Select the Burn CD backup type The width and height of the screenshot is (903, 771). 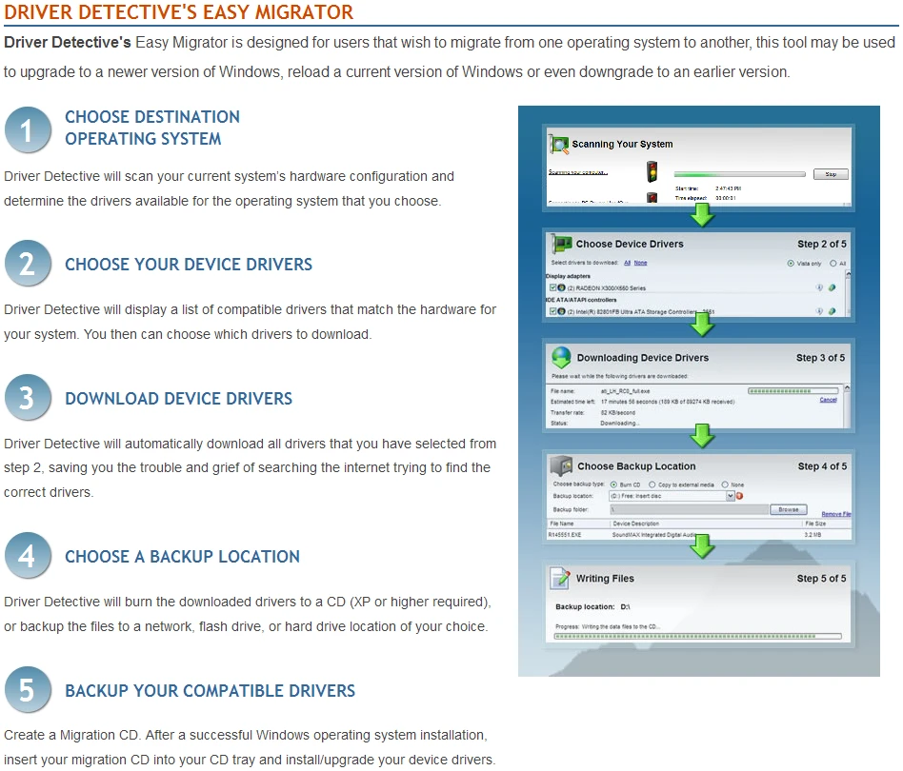tap(613, 484)
